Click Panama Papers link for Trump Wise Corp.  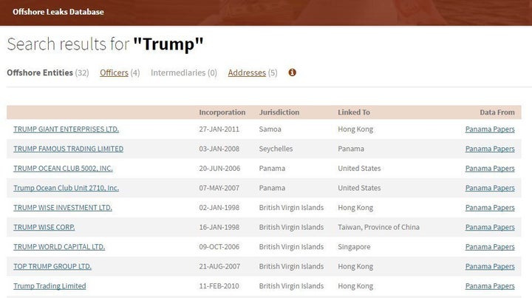pos(490,227)
